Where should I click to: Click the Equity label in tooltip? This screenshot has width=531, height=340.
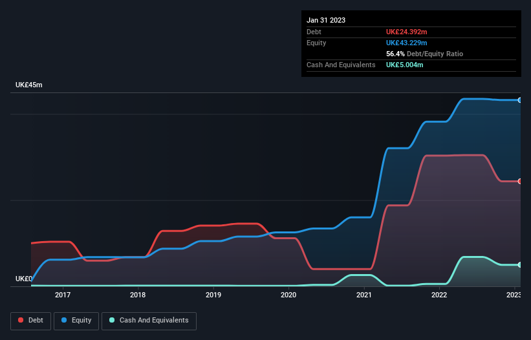pos(316,43)
